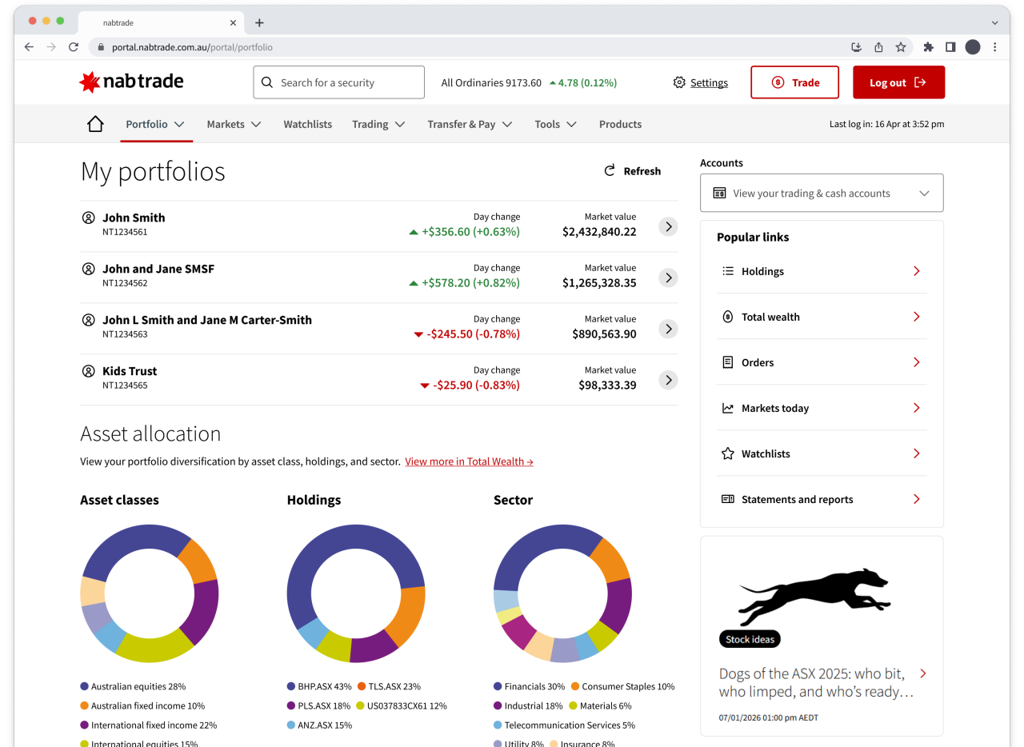Image resolution: width=1024 pixels, height=747 pixels.
Task: Click the Consumer Staples 10% legend label
Action: click(629, 686)
